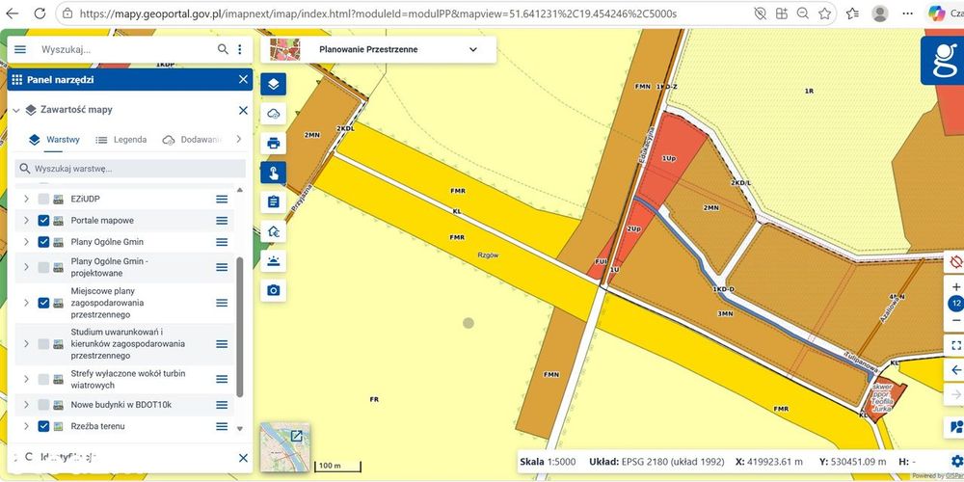Enable Nowe budynki w BDOT10k layer
This screenshot has height=482, width=964.
coord(43,405)
